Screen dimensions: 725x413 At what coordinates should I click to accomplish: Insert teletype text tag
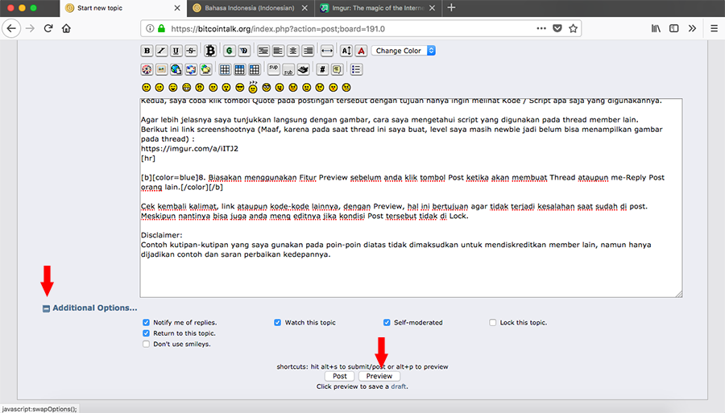[303, 70]
